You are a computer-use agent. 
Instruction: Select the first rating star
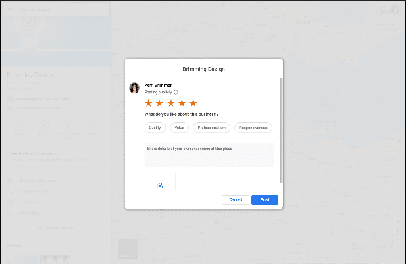pos(149,103)
